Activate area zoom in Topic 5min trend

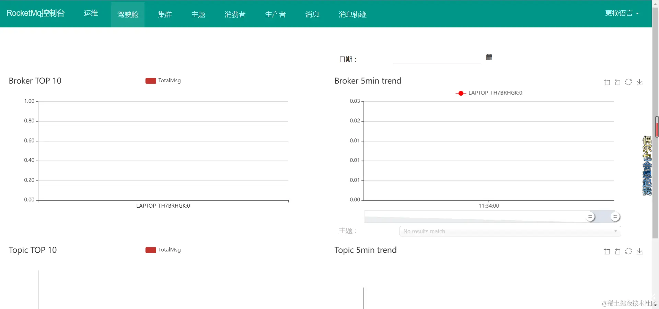click(607, 251)
